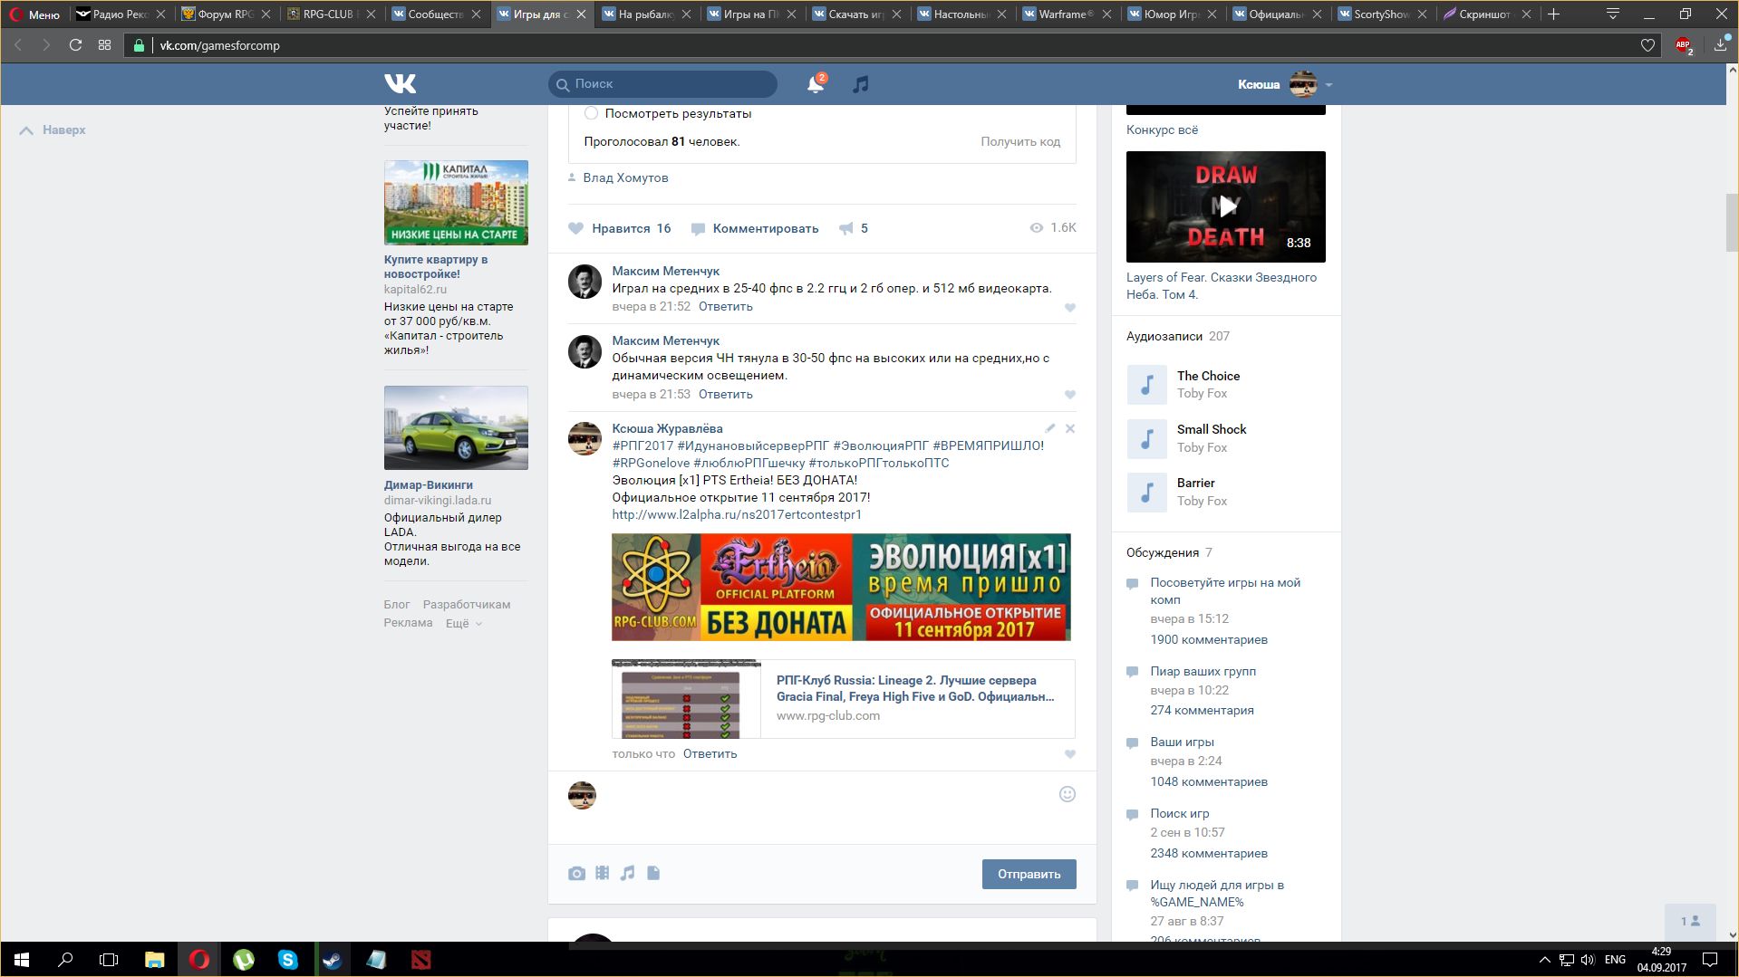Open the Капитал apartment ad image

[456, 203]
